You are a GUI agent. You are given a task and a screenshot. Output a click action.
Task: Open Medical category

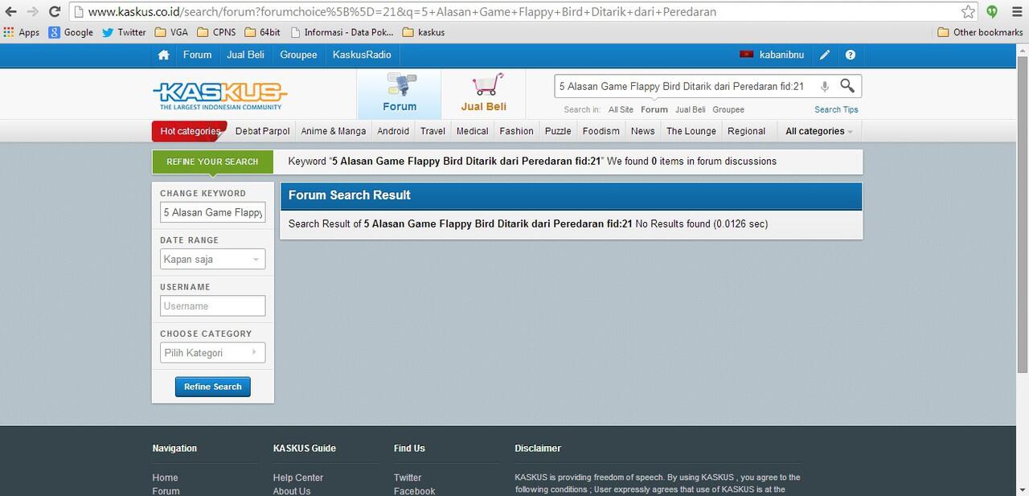pos(472,131)
